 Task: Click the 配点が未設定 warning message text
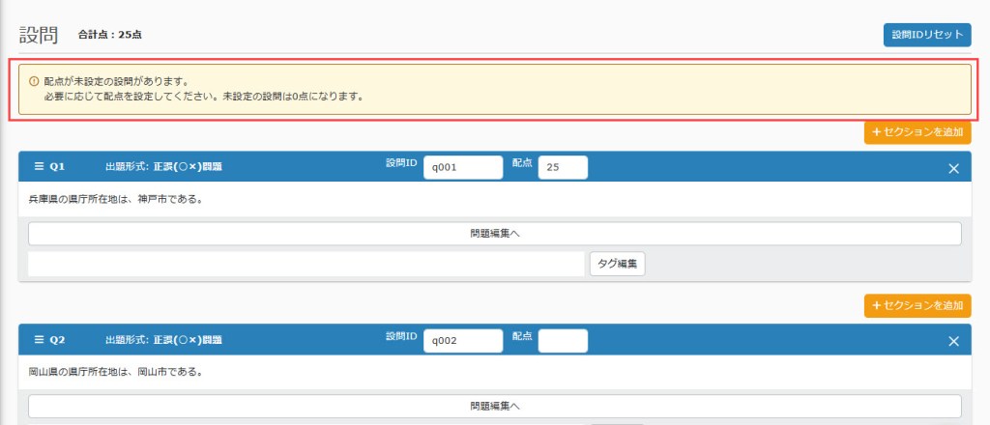[116, 82]
